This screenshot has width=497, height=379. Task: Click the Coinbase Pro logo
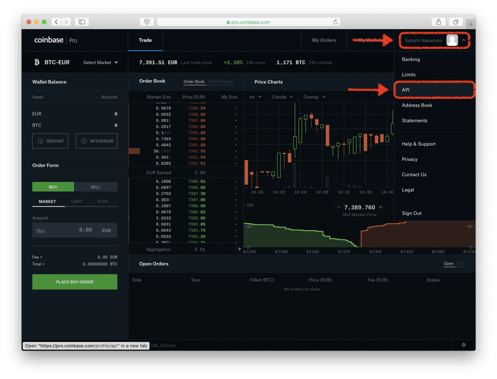coord(56,40)
